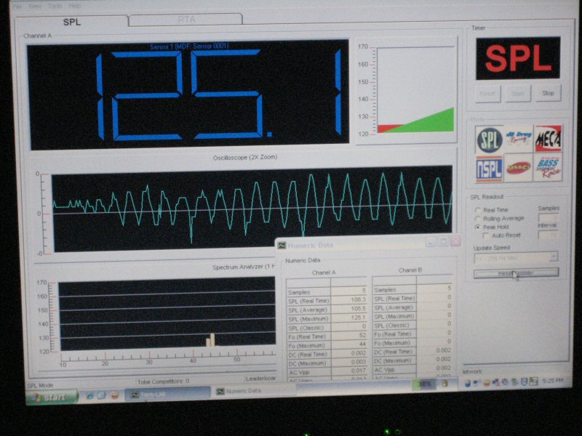Click the Reset Display button
This screenshot has width=582, height=436.
516,273
